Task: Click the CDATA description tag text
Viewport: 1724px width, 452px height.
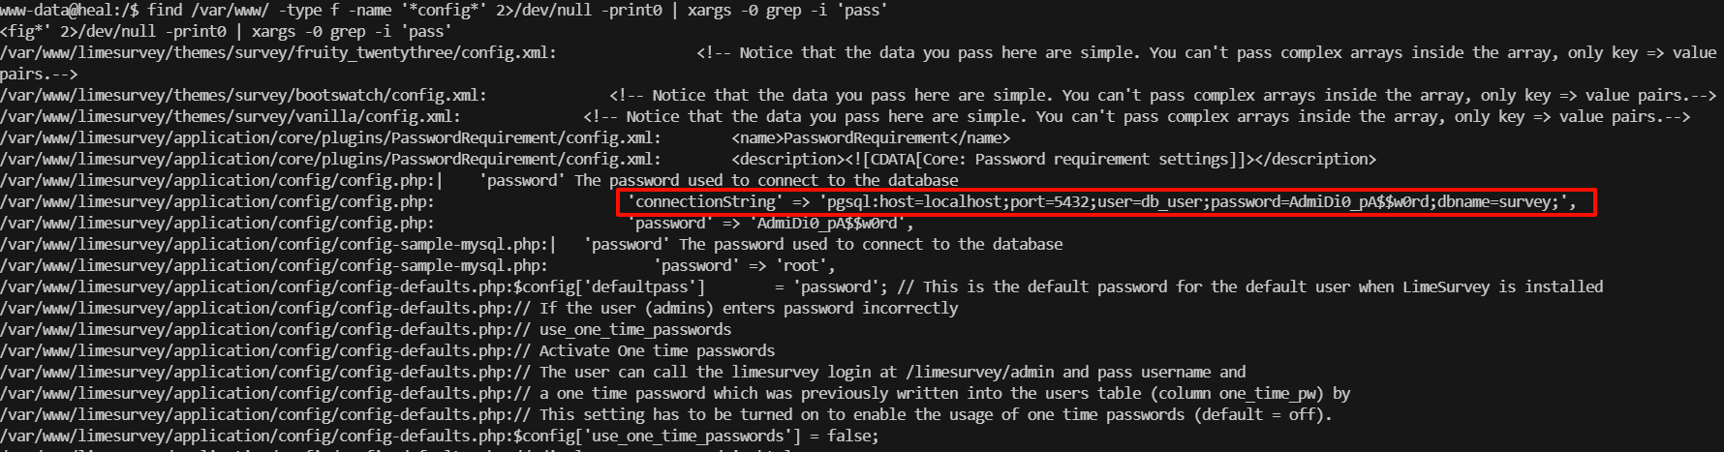Action: coord(1053,159)
